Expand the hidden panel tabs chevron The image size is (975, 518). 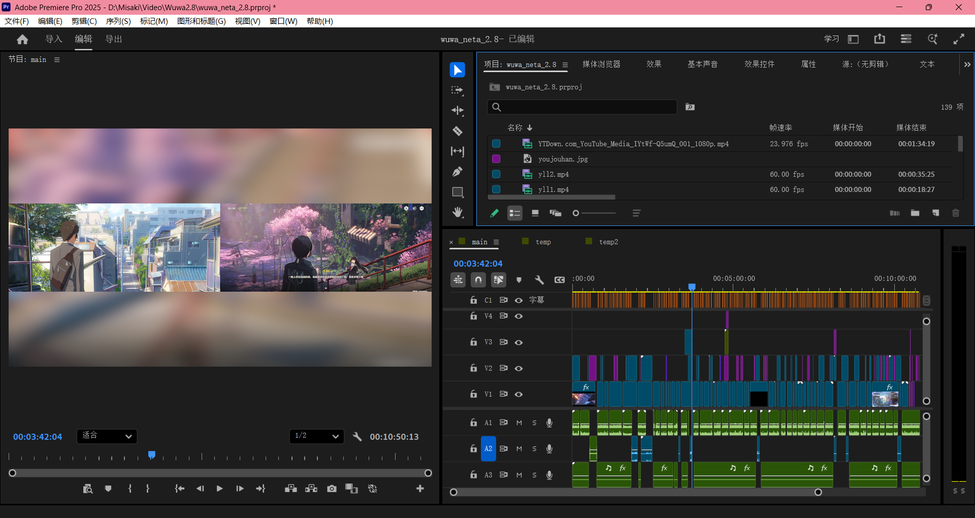(967, 64)
